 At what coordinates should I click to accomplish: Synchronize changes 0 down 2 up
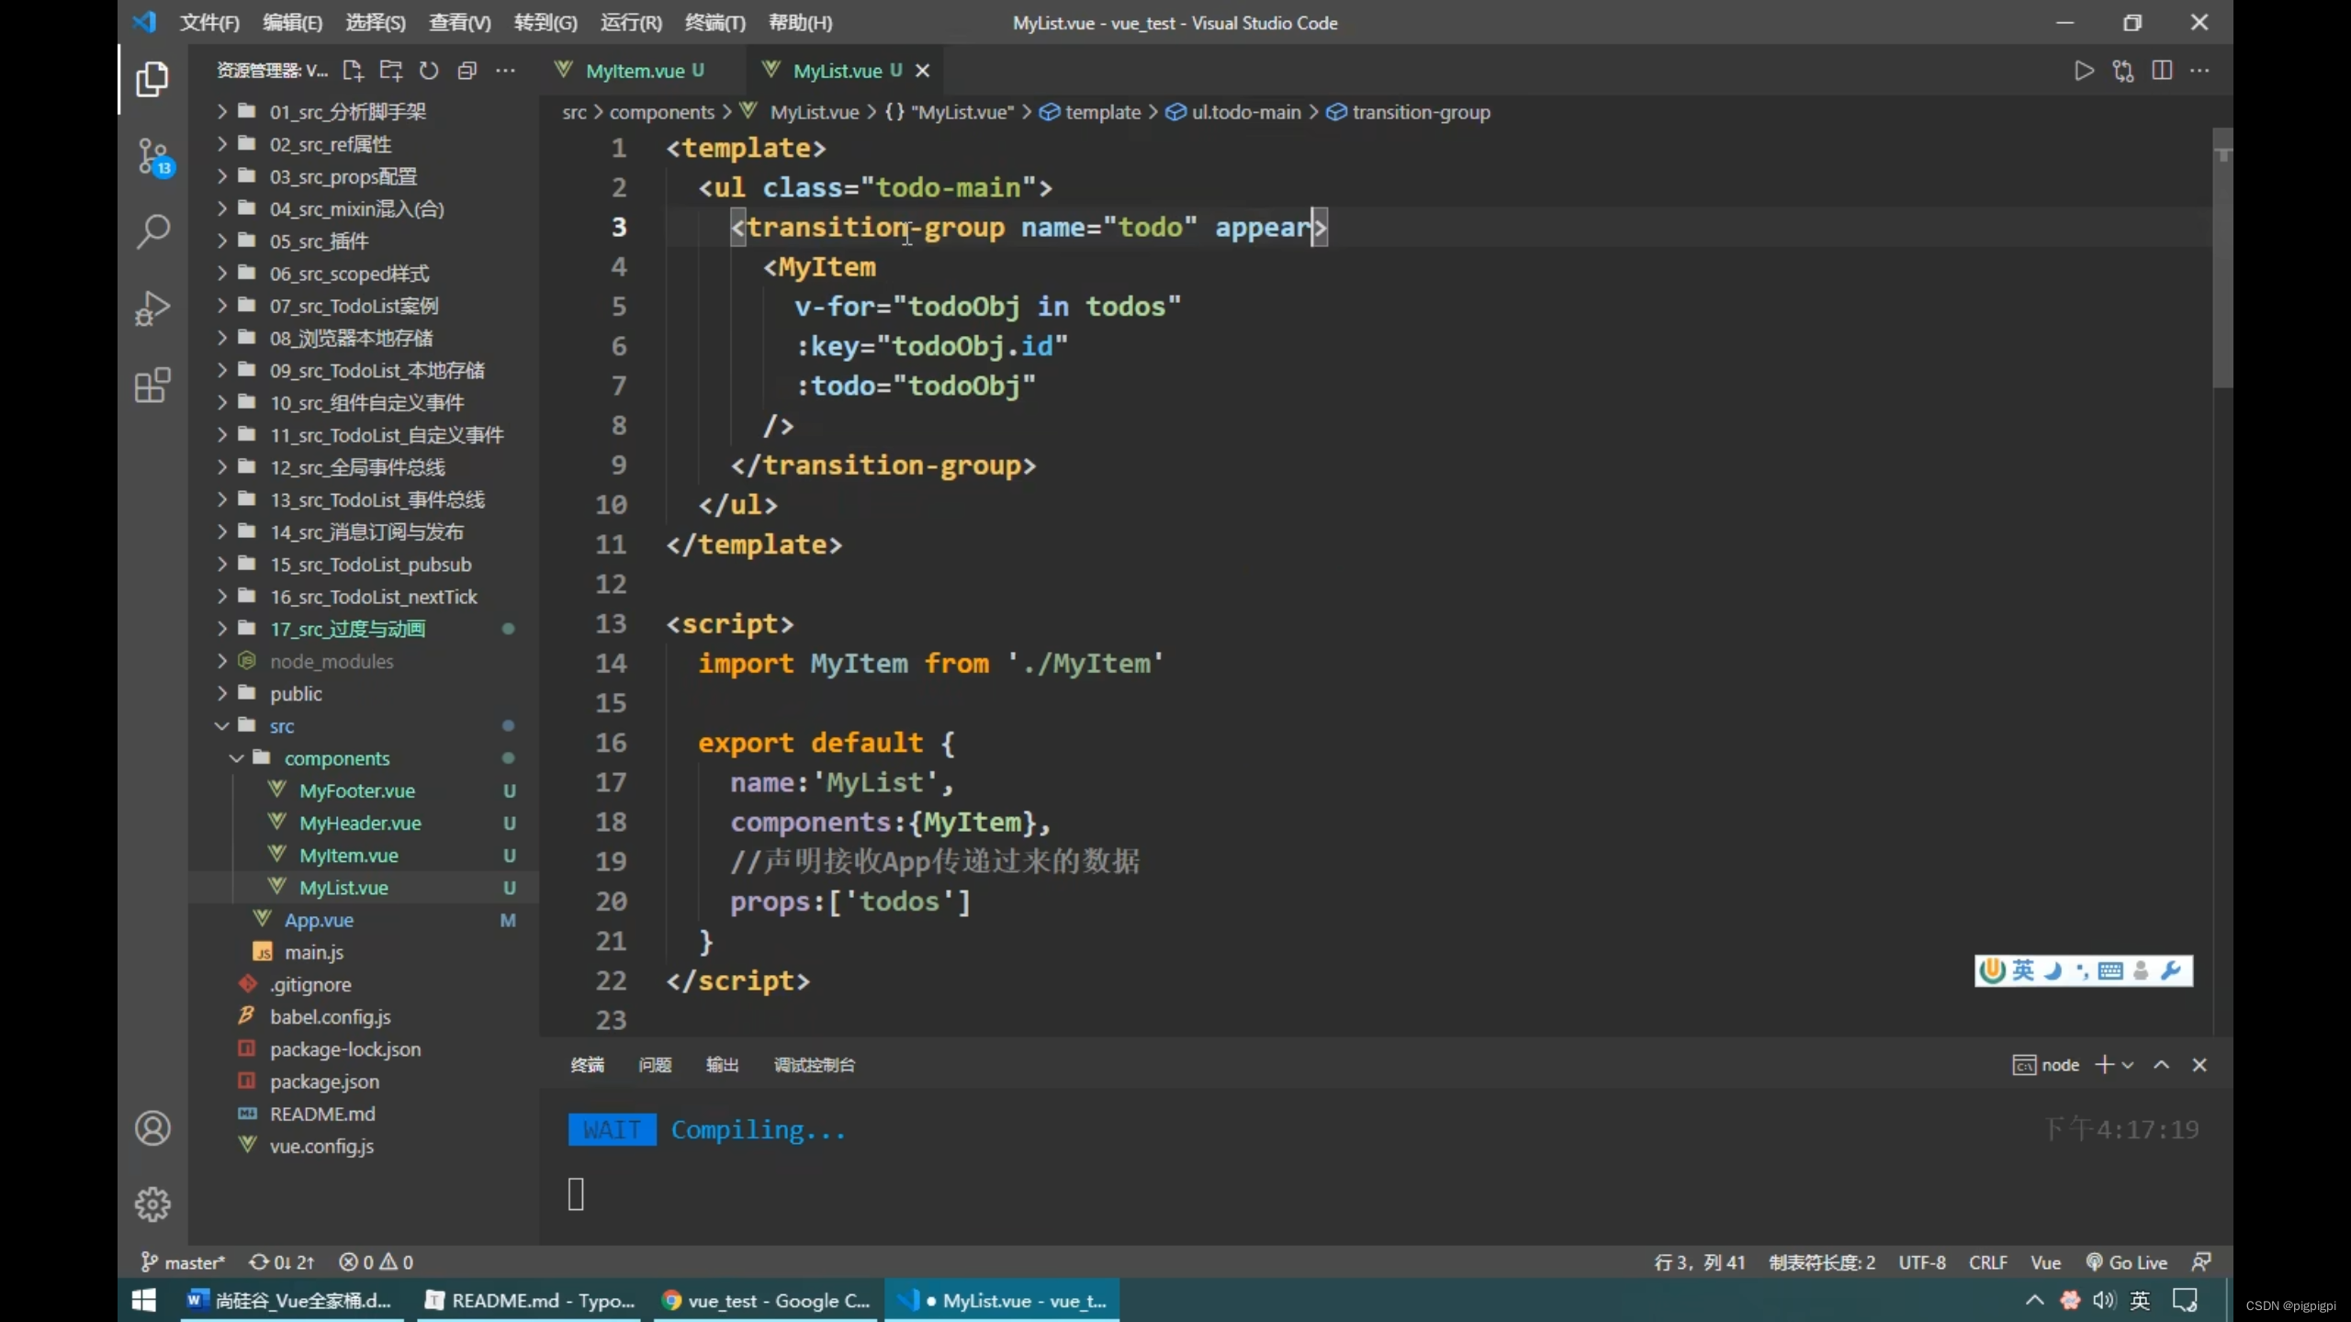point(282,1262)
